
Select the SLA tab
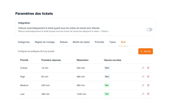tap(123, 42)
